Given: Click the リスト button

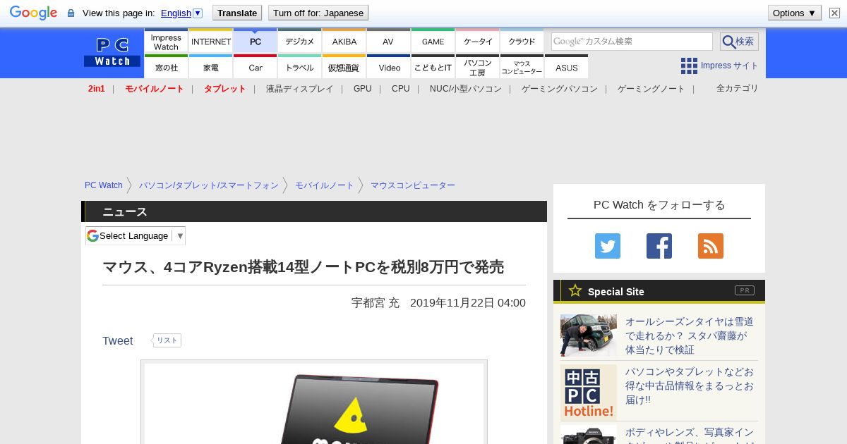Looking at the screenshot, I should tap(167, 340).
